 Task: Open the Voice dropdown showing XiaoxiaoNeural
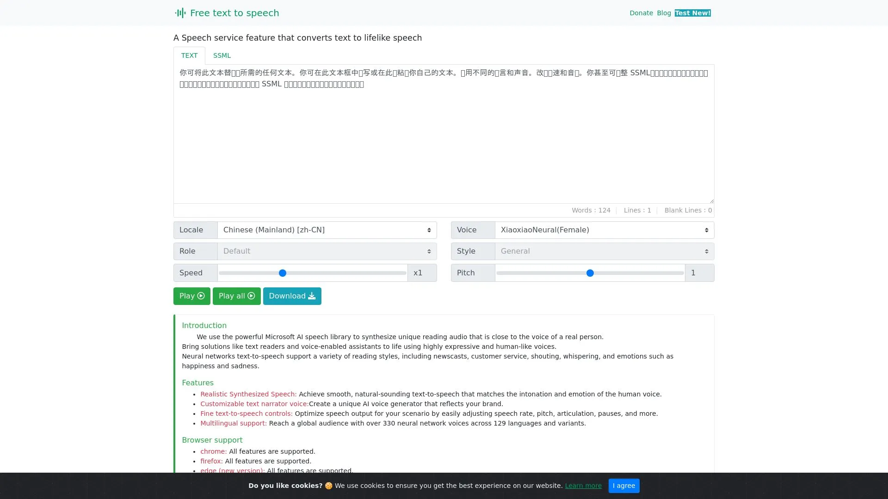[604, 230]
